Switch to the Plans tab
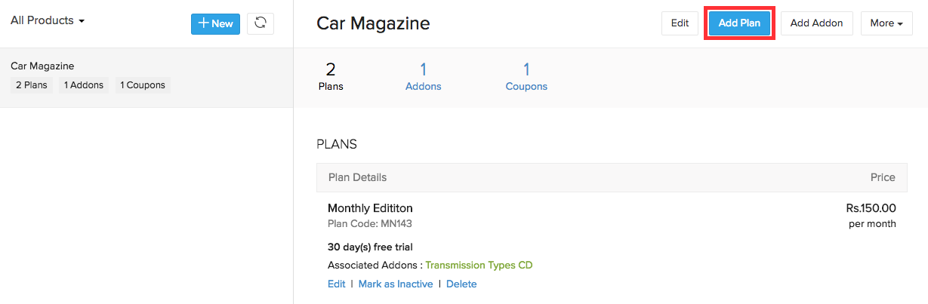928x304 pixels. coord(331,78)
